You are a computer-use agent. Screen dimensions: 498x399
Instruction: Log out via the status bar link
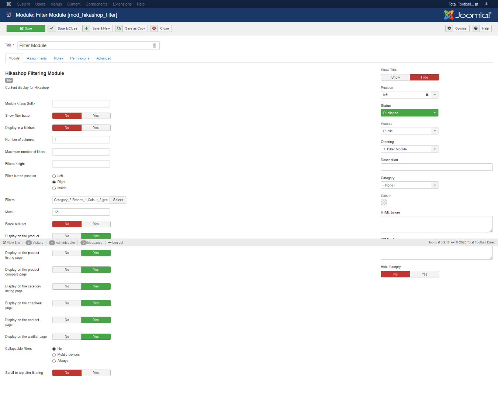point(116,243)
